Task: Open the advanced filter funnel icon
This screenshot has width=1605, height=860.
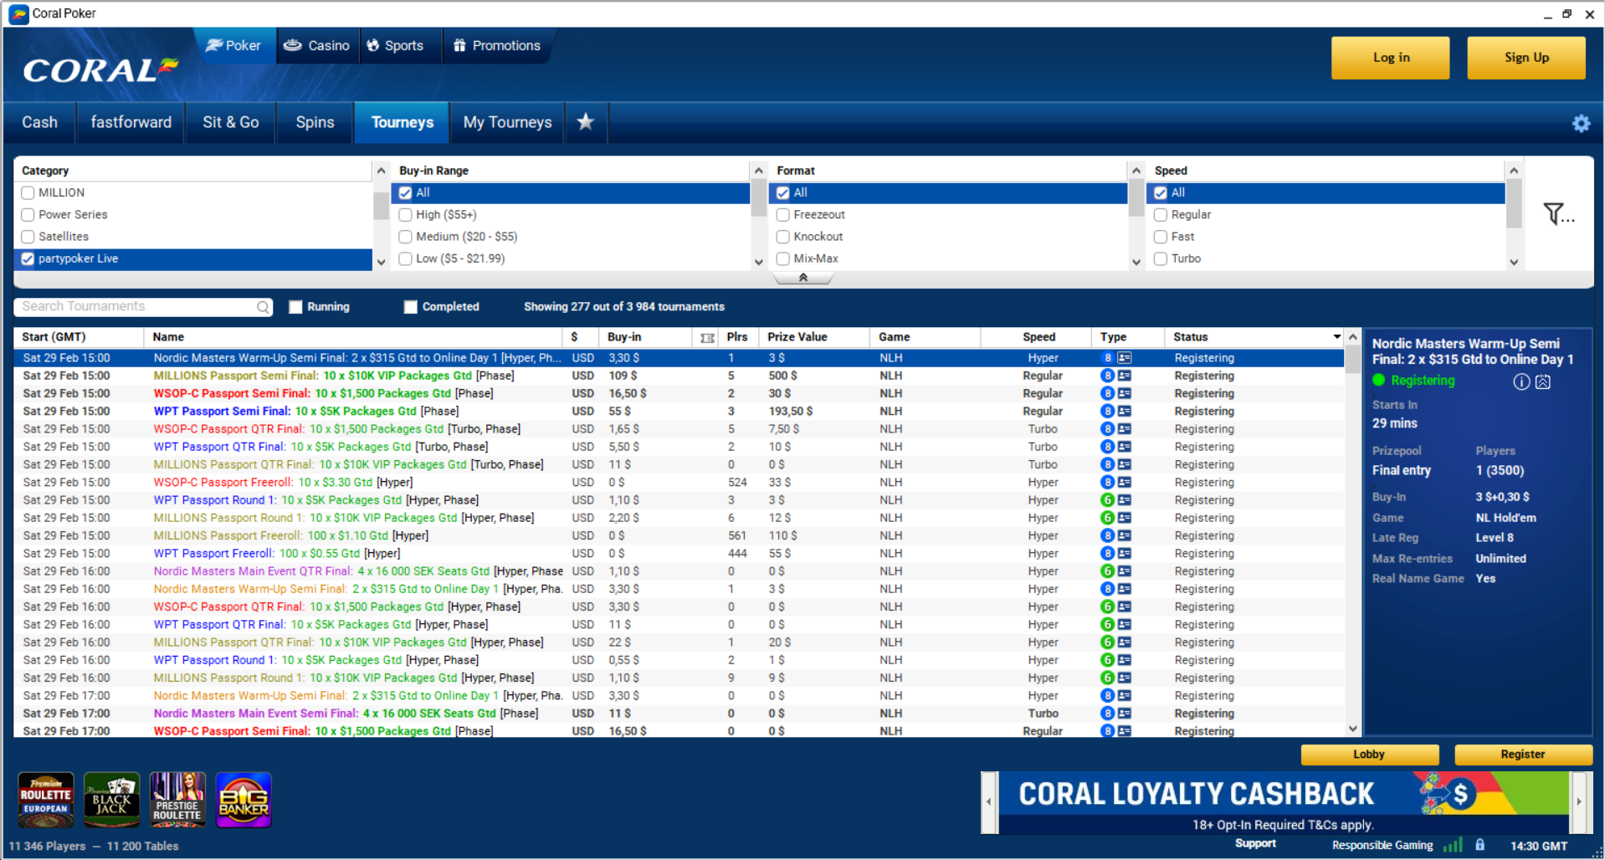Action: tap(1557, 214)
